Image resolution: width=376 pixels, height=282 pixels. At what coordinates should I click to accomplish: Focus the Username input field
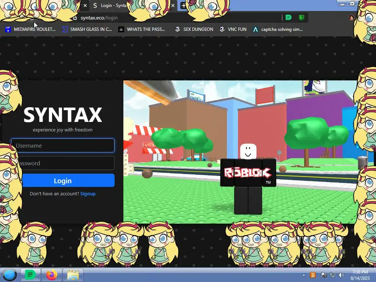[63, 145]
